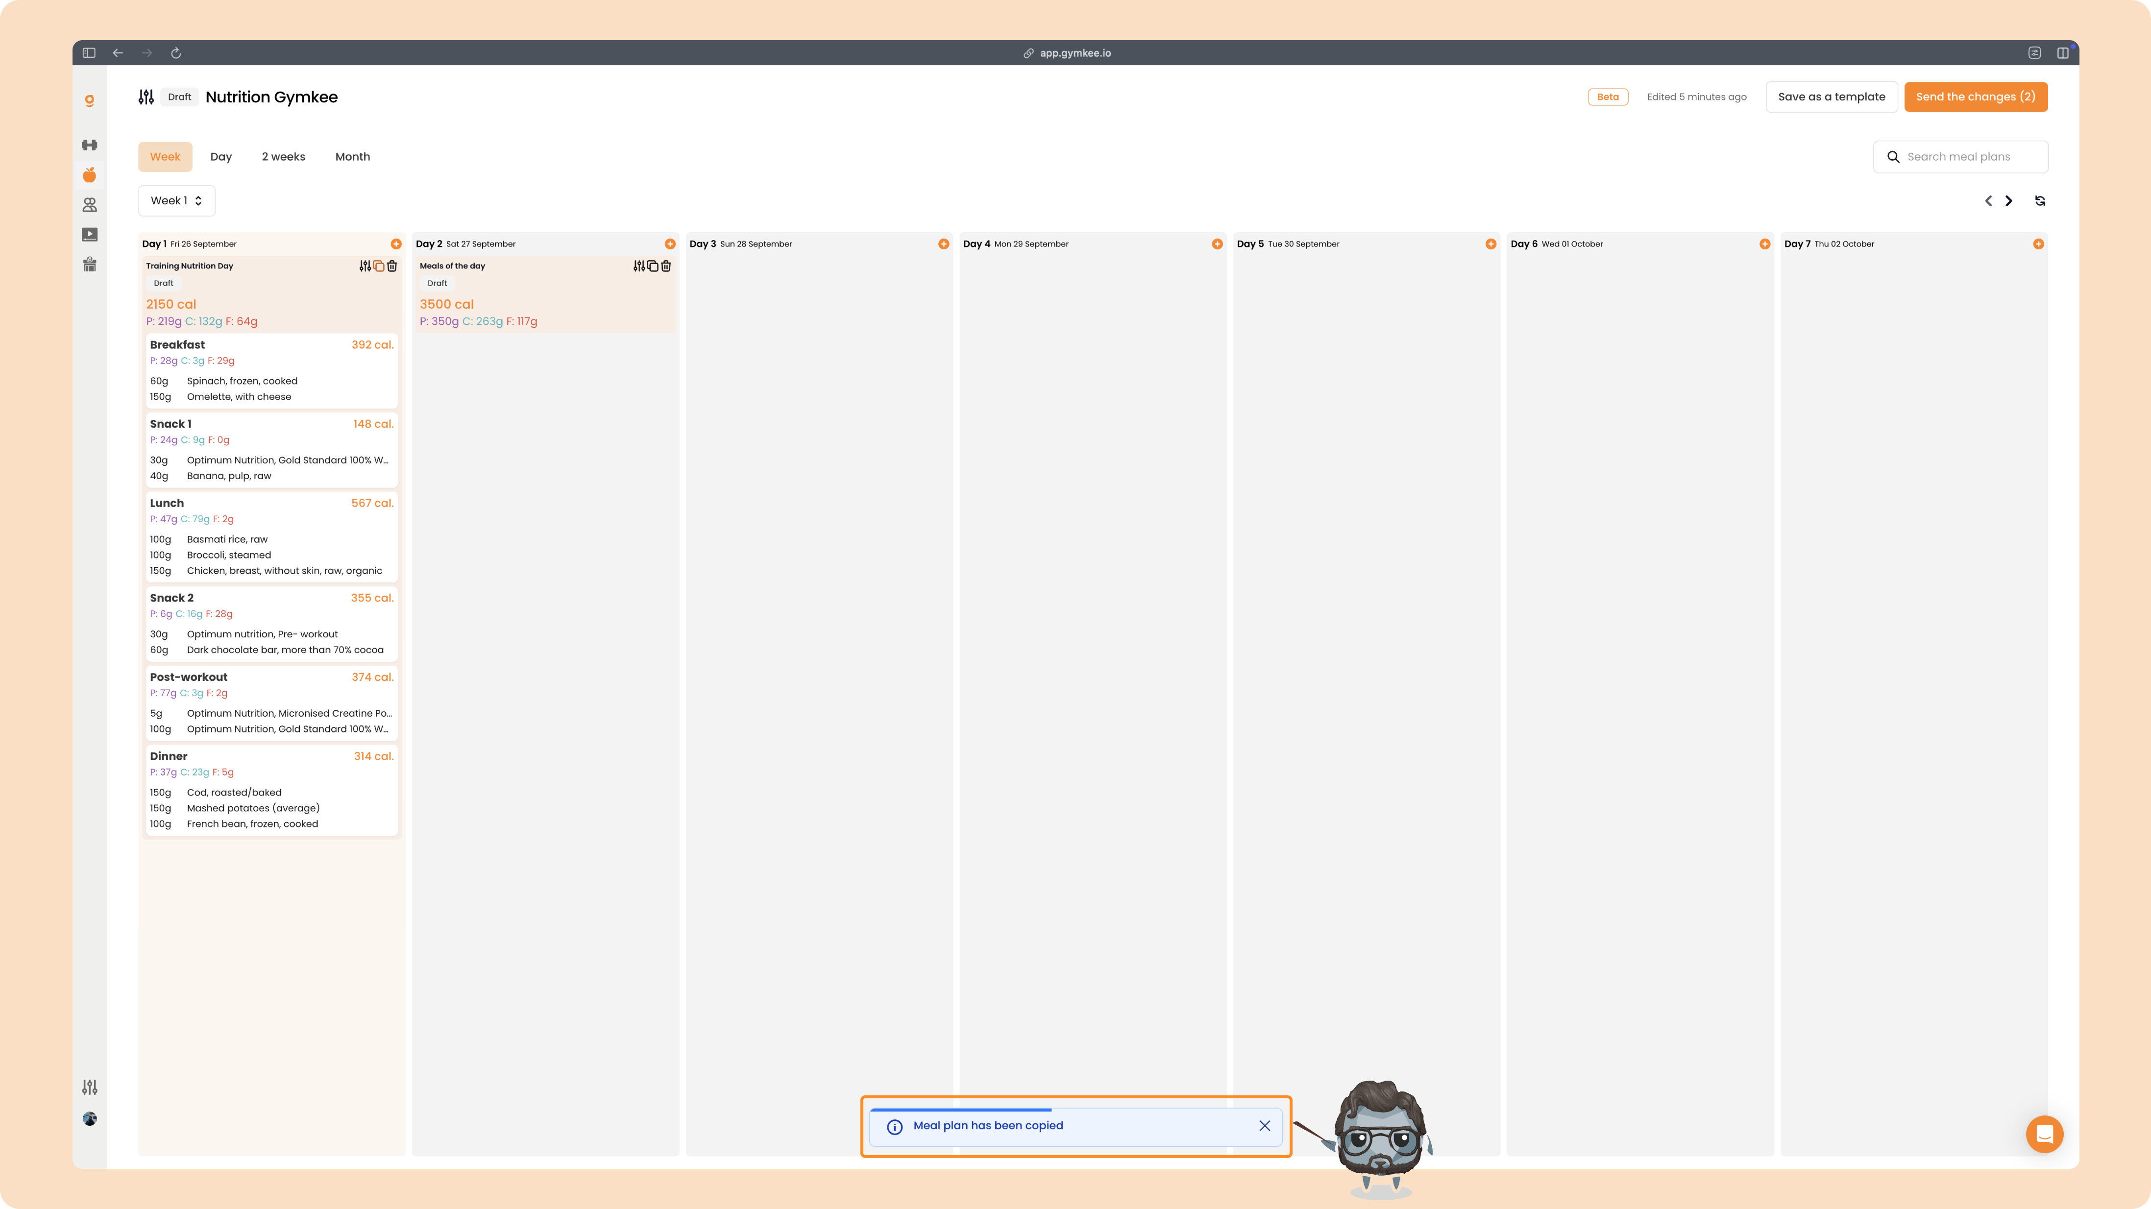Add a meal plan to Day 2
2151x1209 pixels.
(670, 244)
